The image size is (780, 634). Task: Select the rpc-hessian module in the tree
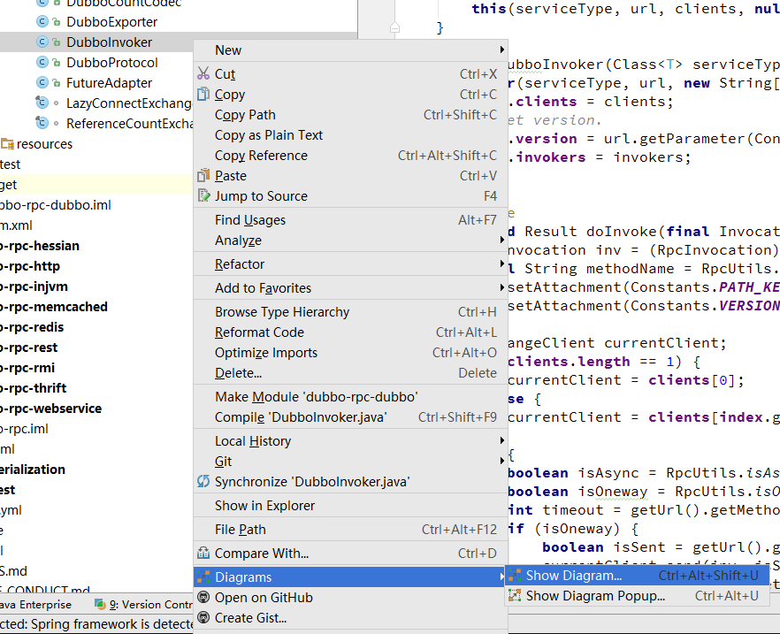point(40,246)
